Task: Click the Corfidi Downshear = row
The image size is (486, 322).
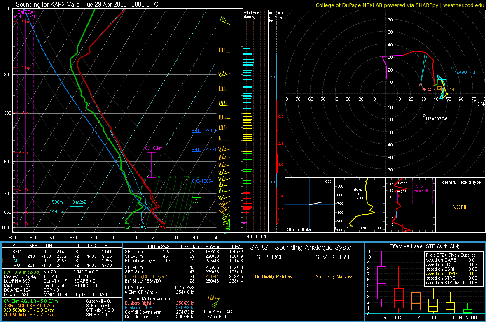Action: point(160,313)
